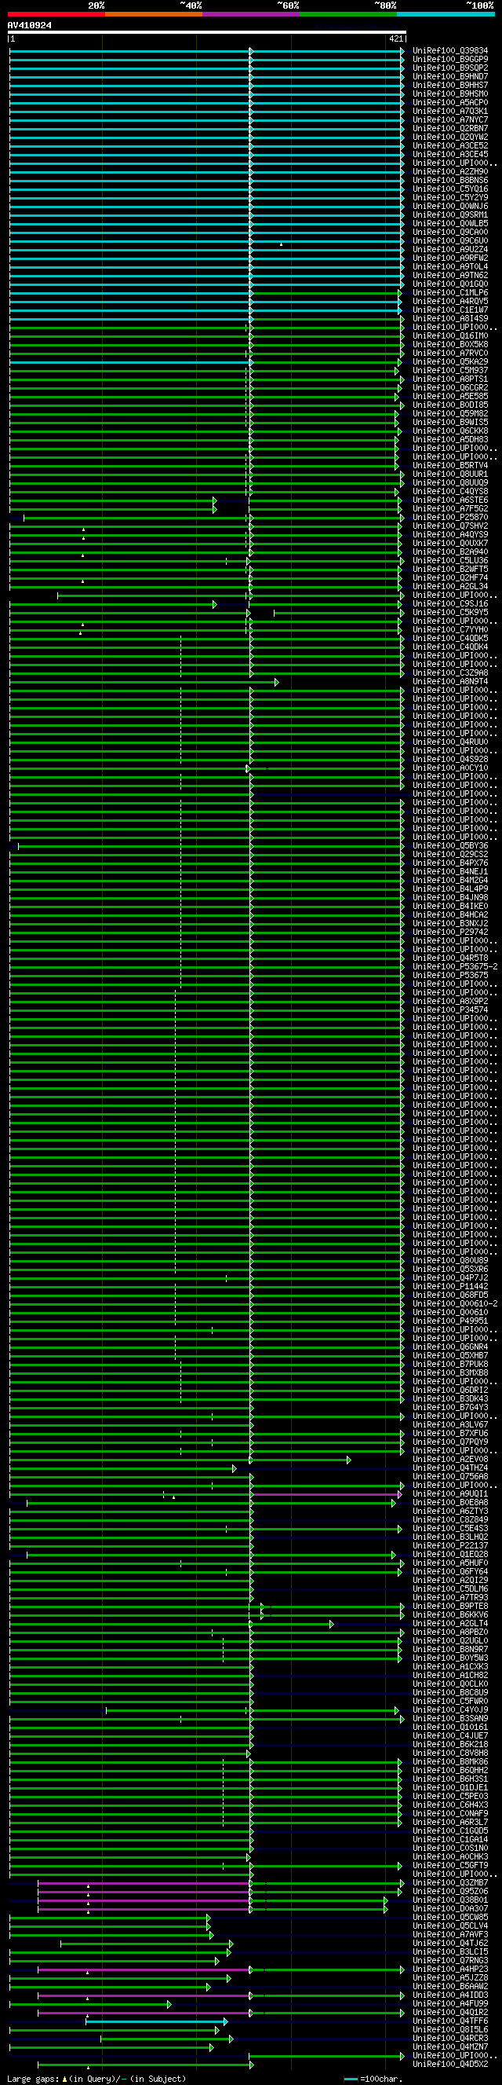Image resolution: width=502 pixels, height=2085 pixels.
Task: Open hit UniRef100_A3CE52
Action: point(450,145)
